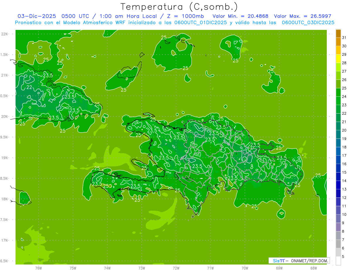Click the "76W" longitude axis label

click(38, 268)
